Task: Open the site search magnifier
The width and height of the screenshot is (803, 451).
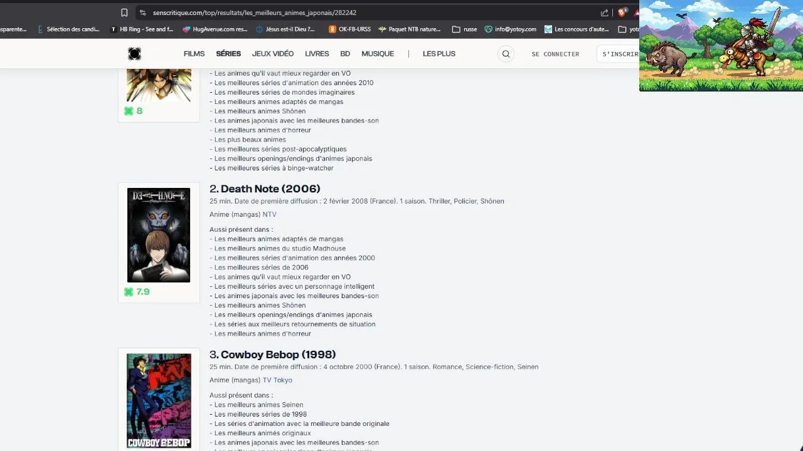Action: (x=506, y=54)
